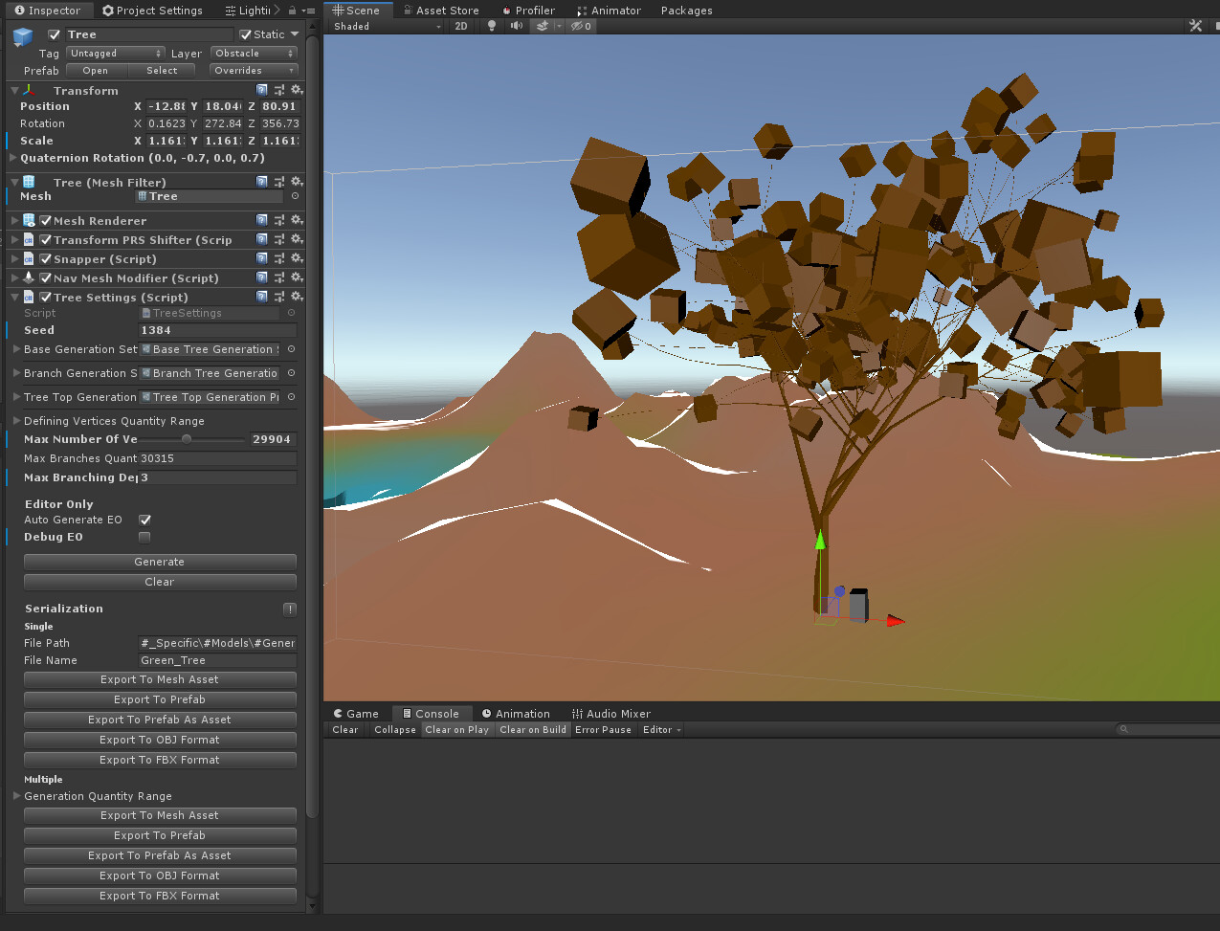Click the Tree prefab cube icon in Inspector
The width and height of the screenshot is (1220, 931).
point(22,37)
